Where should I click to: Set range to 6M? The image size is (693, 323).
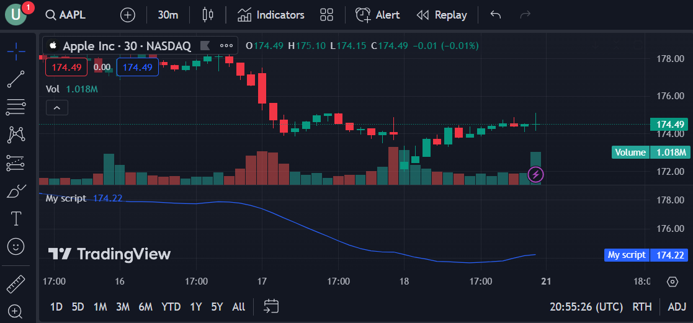145,307
